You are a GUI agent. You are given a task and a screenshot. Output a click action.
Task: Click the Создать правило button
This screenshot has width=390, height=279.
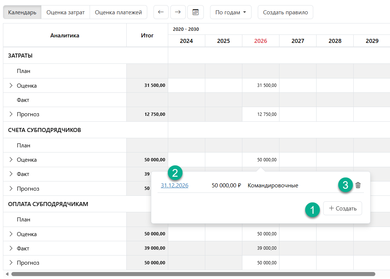point(285,12)
